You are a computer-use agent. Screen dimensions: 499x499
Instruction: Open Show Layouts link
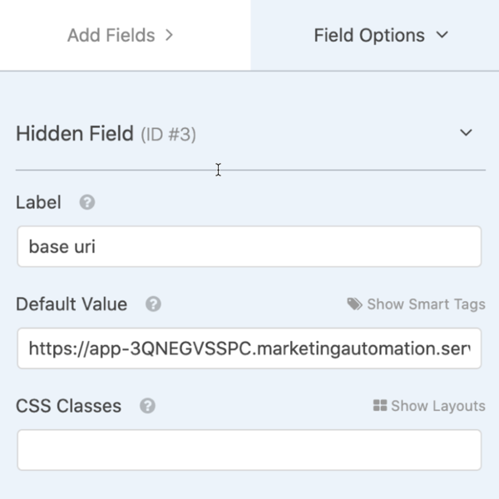click(429, 406)
